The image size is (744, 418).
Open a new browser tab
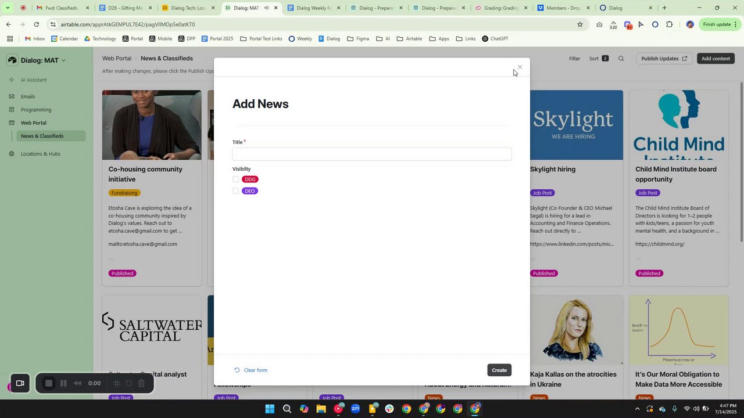pos(664,8)
